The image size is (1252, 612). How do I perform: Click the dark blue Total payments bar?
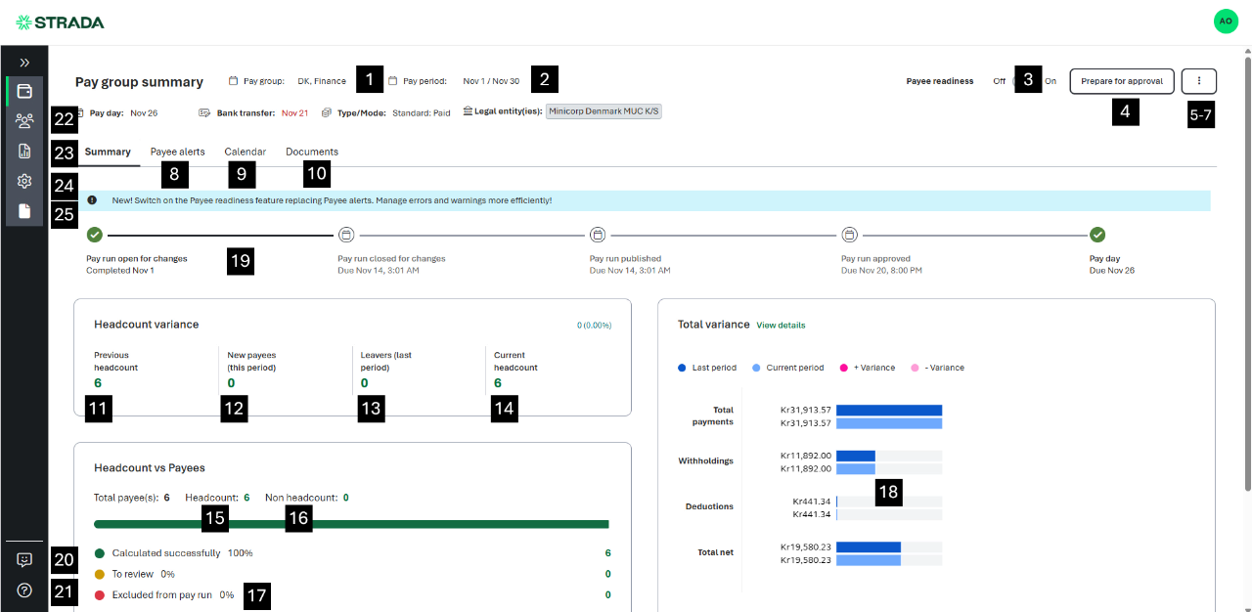tap(889, 410)
